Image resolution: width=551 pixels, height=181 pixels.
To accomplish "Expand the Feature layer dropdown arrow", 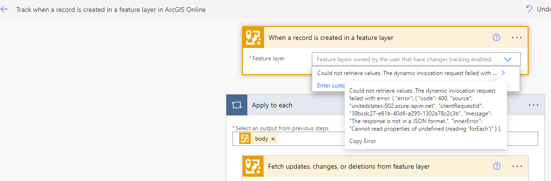I will click(508, 59).
